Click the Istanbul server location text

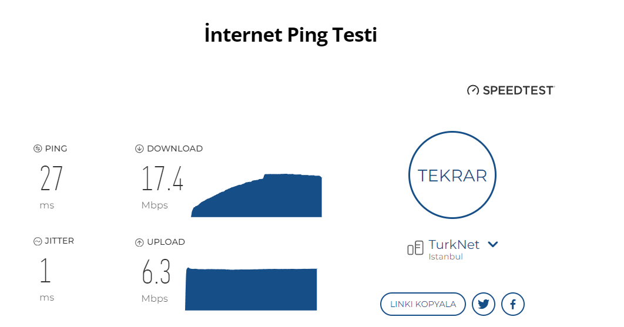tap(445, 257)
